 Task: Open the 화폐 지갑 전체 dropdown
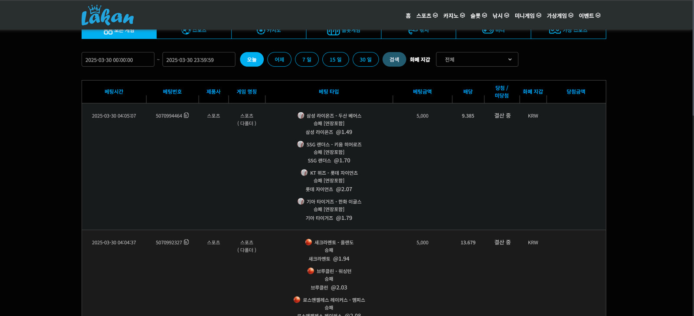click(477, 59)
